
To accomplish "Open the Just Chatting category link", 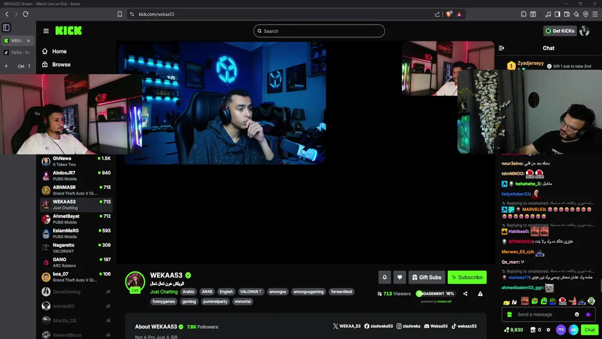I will [x=164, y=292].
